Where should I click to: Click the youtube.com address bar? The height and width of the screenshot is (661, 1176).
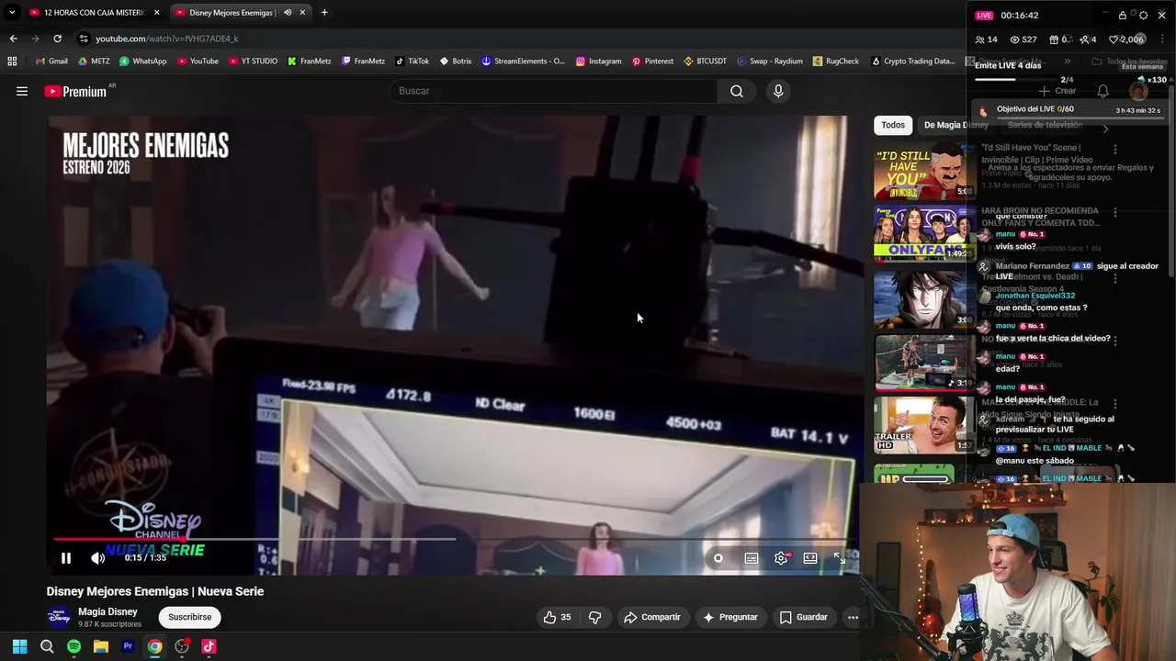coord(166,39)
